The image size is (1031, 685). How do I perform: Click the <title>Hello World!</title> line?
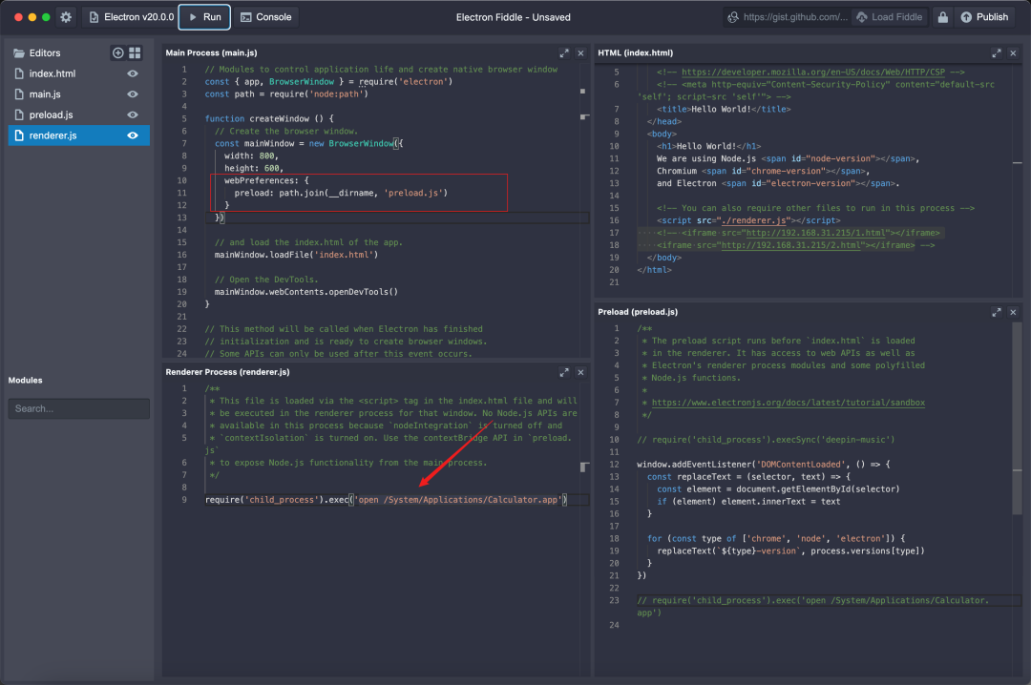pos(724,109)
